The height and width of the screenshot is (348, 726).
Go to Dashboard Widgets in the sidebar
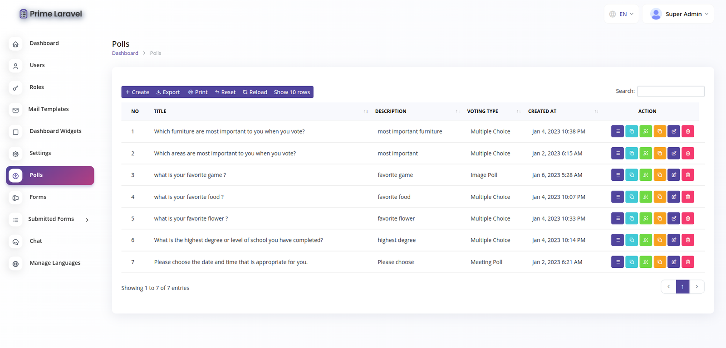coord(55,131)
